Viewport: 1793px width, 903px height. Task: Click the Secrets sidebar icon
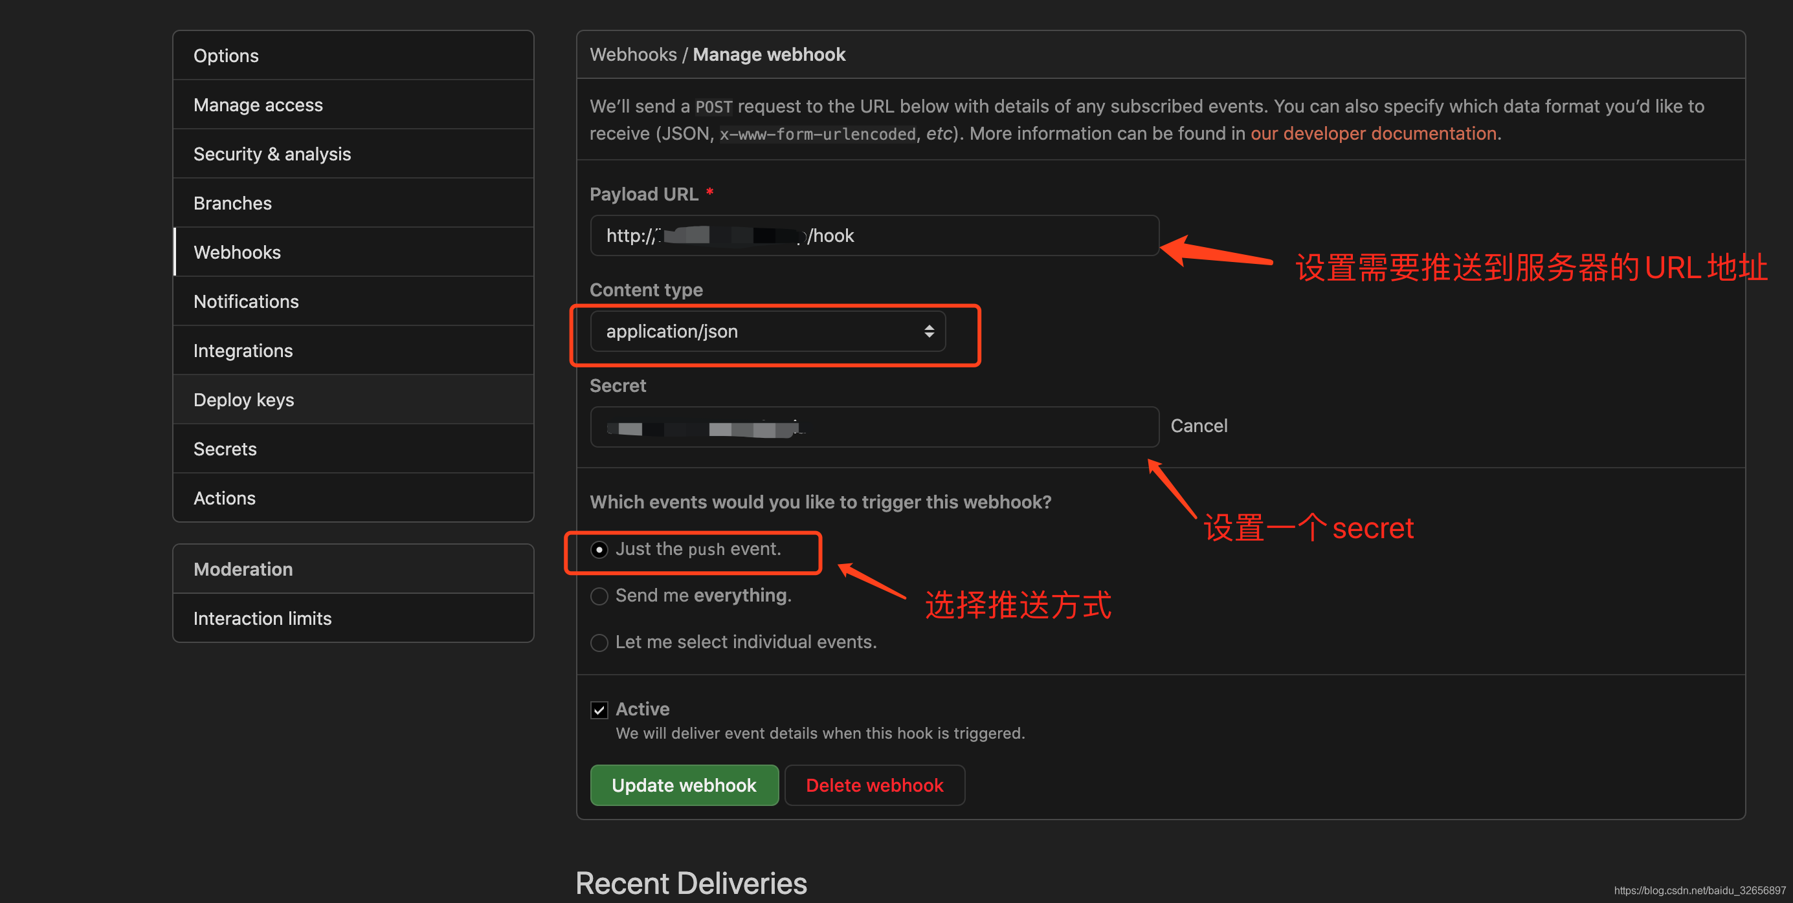[226, 448]
